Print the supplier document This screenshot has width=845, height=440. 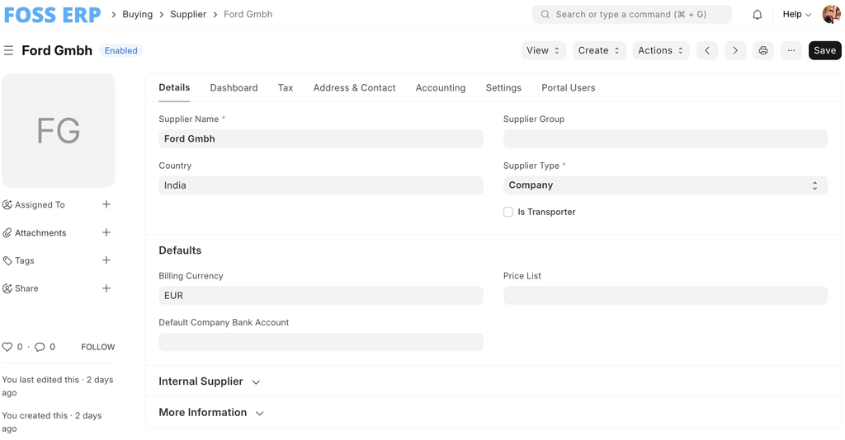tap(763, 50)
